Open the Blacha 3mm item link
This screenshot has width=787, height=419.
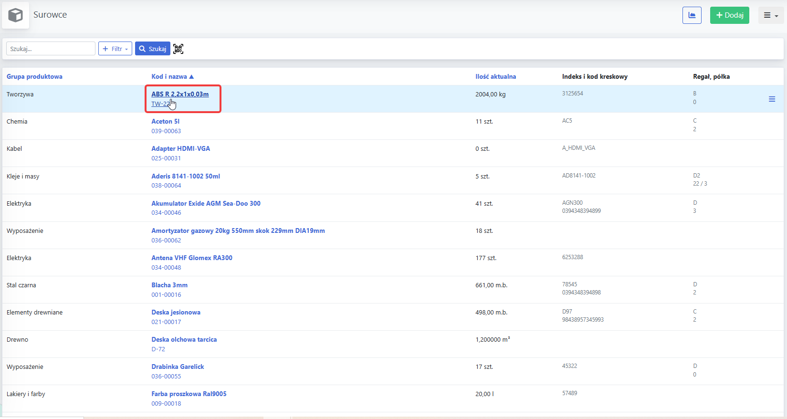(169, 285)
